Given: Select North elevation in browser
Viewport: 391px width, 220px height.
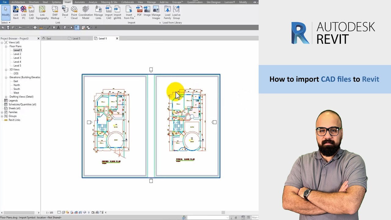Looking at the screenshot, I should point(16,85).
